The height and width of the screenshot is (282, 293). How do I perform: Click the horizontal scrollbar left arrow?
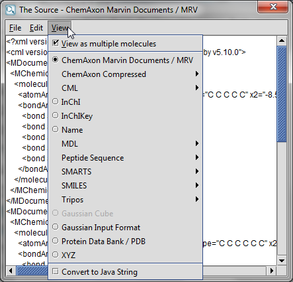tap(11, 271)
